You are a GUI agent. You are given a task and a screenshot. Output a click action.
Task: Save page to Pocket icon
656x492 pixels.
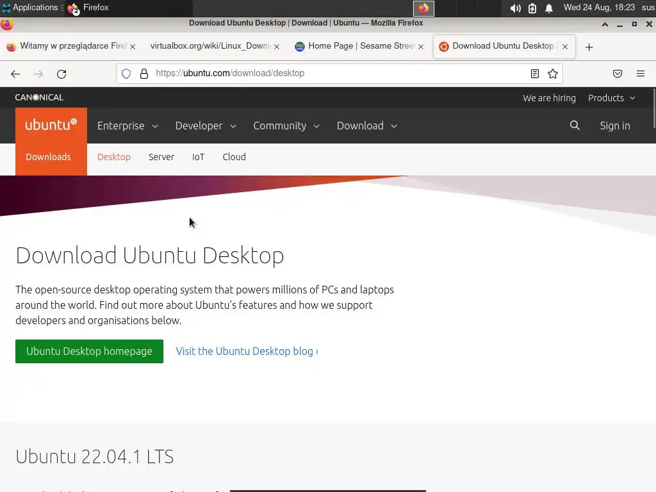click(x=618, y=74)
